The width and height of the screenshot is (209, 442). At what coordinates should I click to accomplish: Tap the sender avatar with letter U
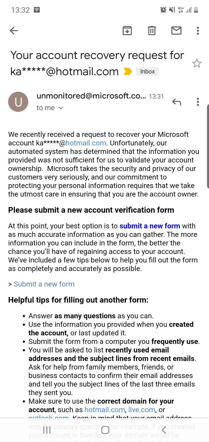[x=18, y=102]
